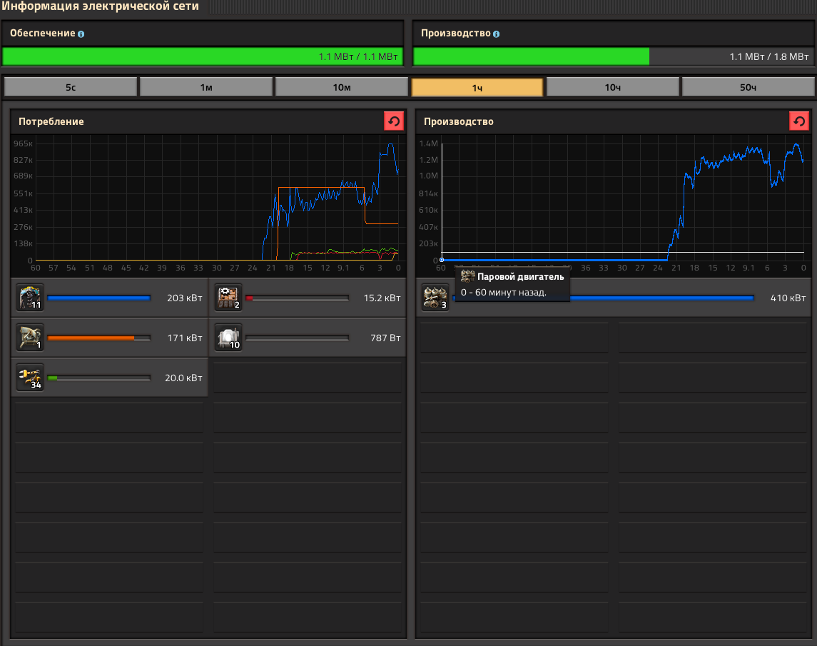Click the Обеспечение green satisfaction bar
The image size is (817, 646).
(203, 56)
